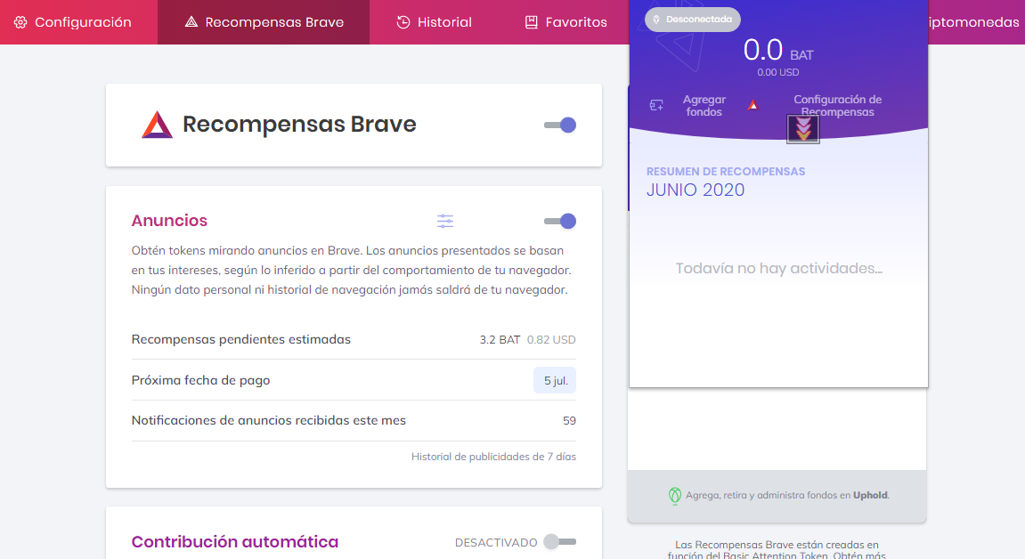Click the Uphold link

[x=871, y=495]
